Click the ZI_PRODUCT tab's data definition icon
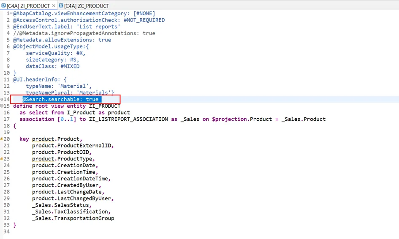Screen dimensions: 399x239 (3, 5)
